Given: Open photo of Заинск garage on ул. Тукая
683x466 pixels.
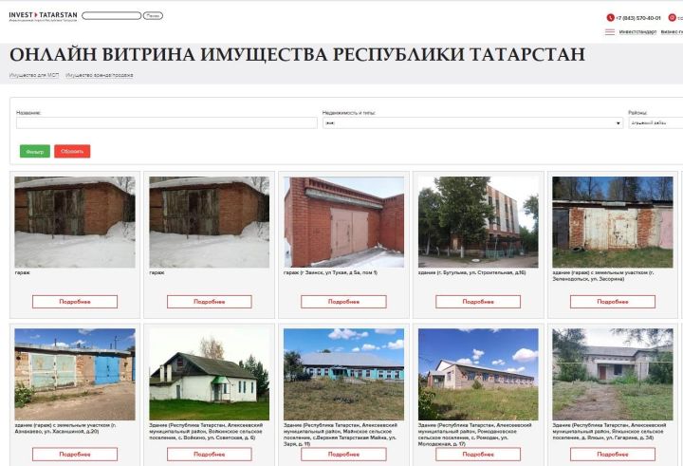Looking at the screenshot, I should [x=343, y=222].
